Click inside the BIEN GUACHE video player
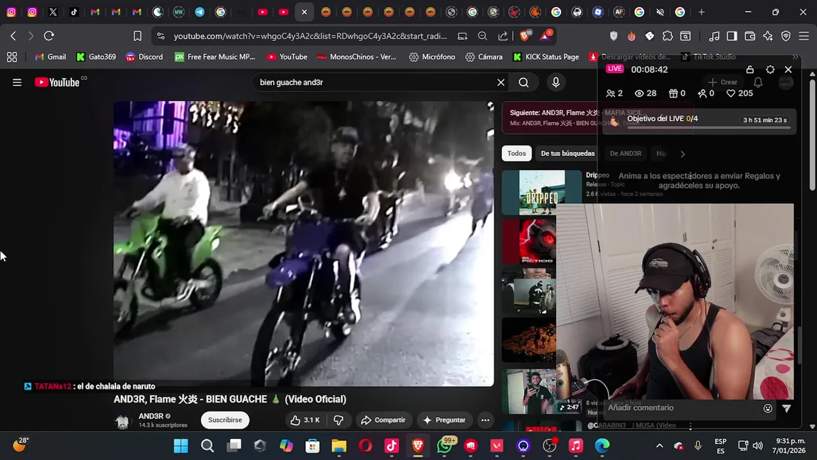The width and height of the screenshot is (817, 460). (x=303, y=243)
